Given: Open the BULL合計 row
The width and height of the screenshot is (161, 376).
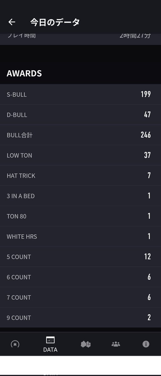Looking at the screenshot, I should pos(80,135).
